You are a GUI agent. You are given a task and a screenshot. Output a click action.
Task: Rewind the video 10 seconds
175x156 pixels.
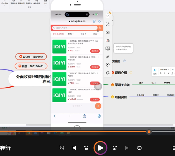pos(86,148)
